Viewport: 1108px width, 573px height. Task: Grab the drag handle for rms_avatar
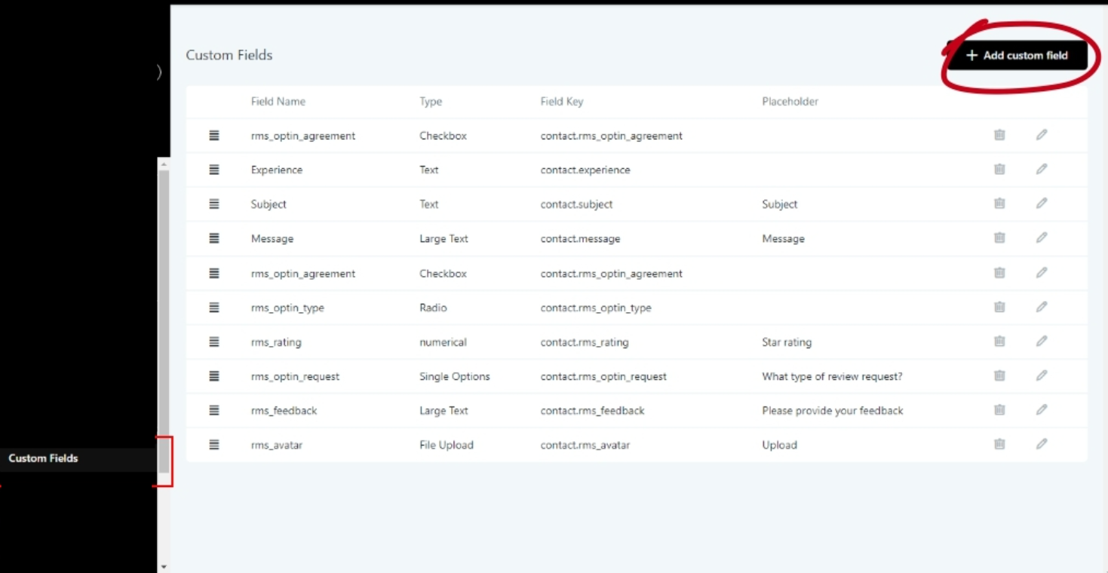pyautogui.click(x=214, y=445)
